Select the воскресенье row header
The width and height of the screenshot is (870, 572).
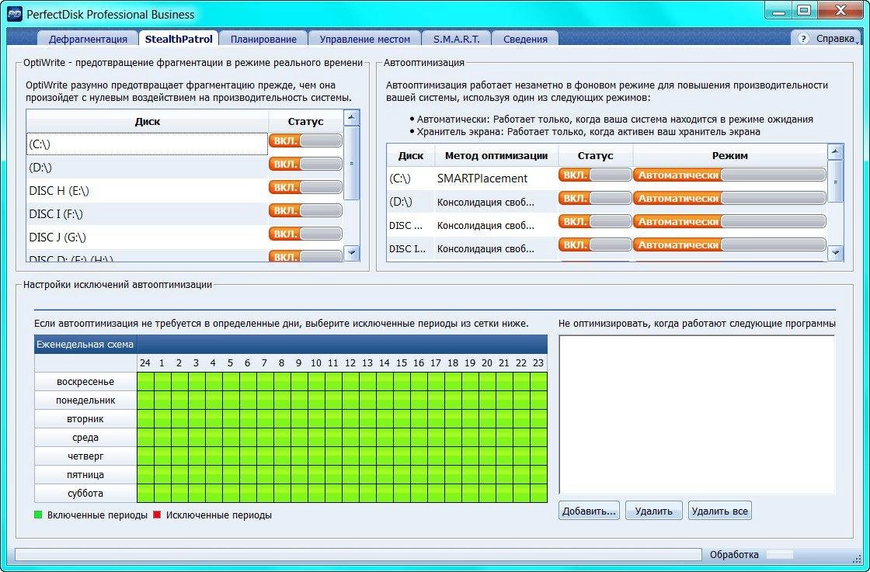tap(85, 382)
